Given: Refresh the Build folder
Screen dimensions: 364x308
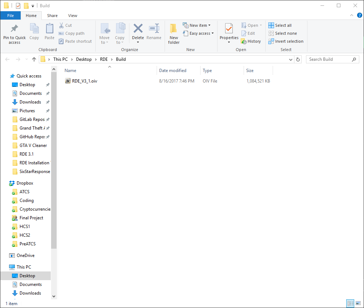Looking at the screenshot, I should tap(298, 60).
